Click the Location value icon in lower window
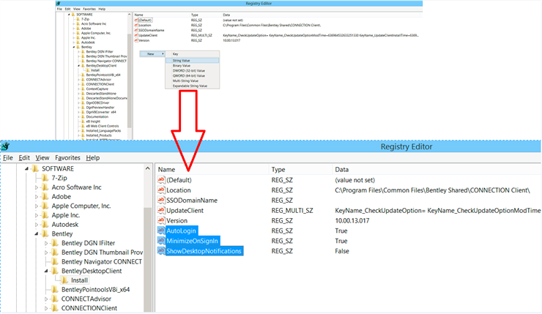Viewport: 542px width, 314px height. pos(161,190)
